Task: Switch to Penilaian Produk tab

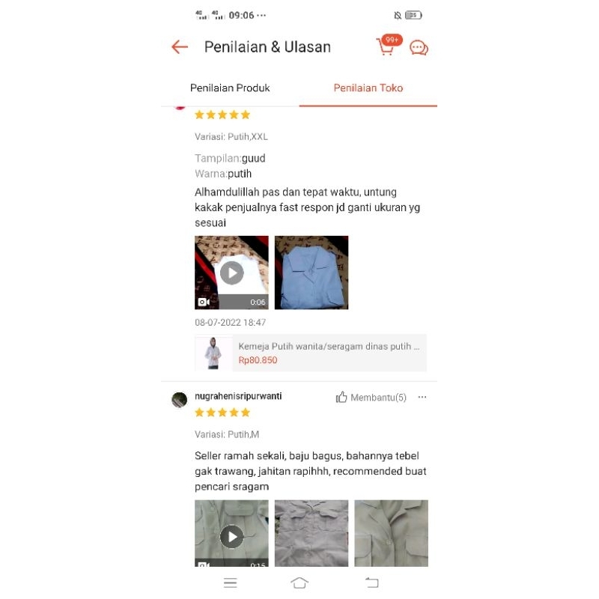Action: (230, 88)
